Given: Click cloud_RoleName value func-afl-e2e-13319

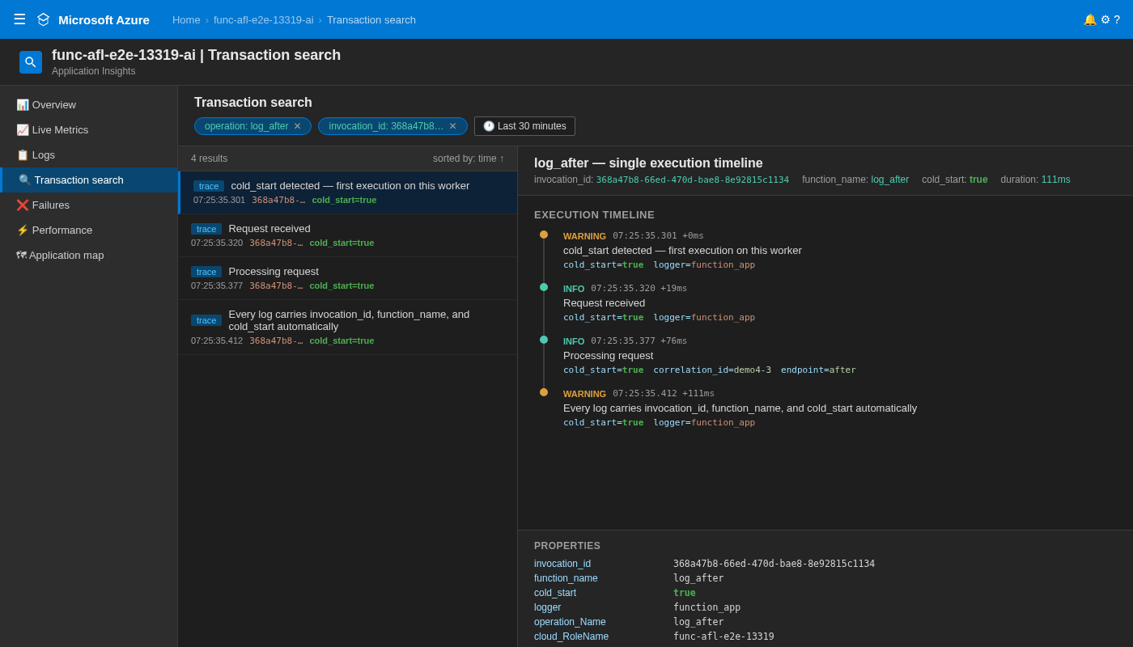Looking at the screenshot, I should coord(724,636).
